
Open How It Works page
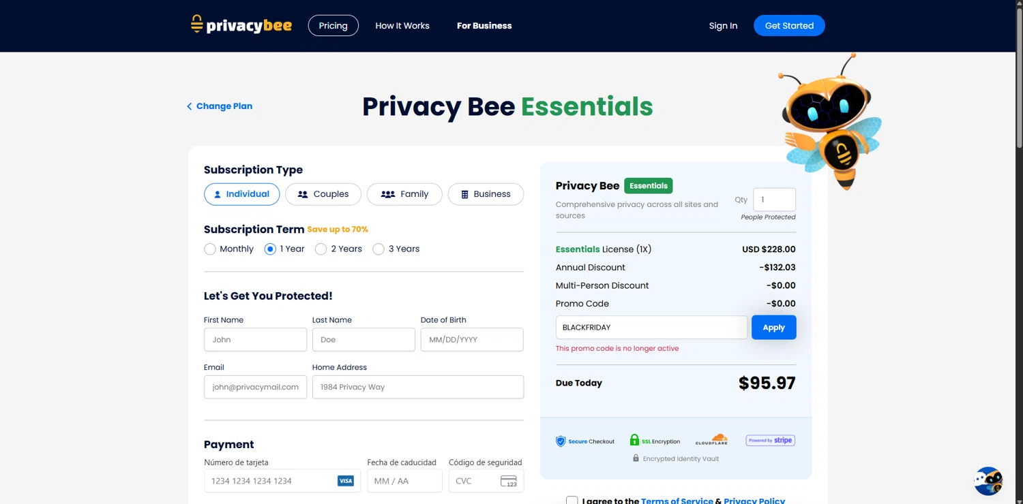point(402,26)
